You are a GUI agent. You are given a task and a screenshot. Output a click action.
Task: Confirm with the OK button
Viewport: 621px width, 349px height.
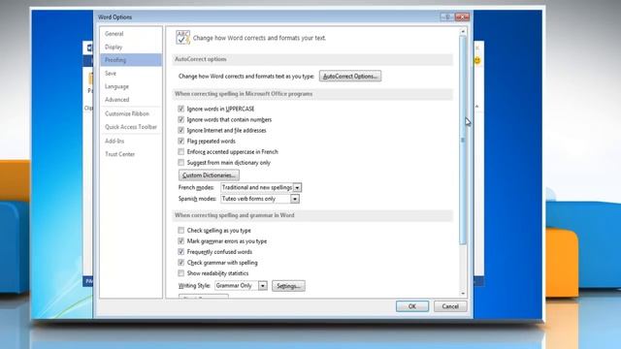coord(411,306)
